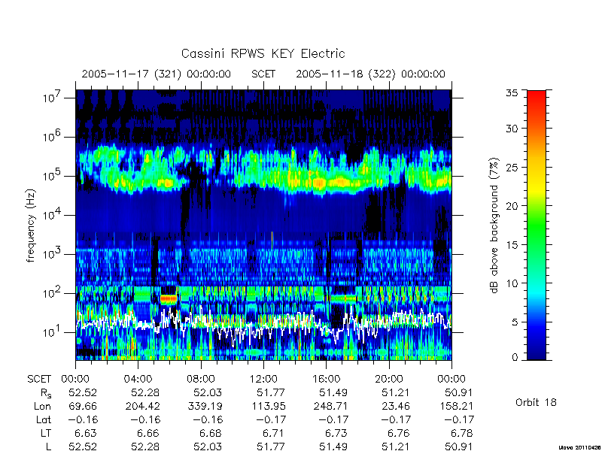Select the LT value 6.73
The image size is (602, 451).
(336, 433)
